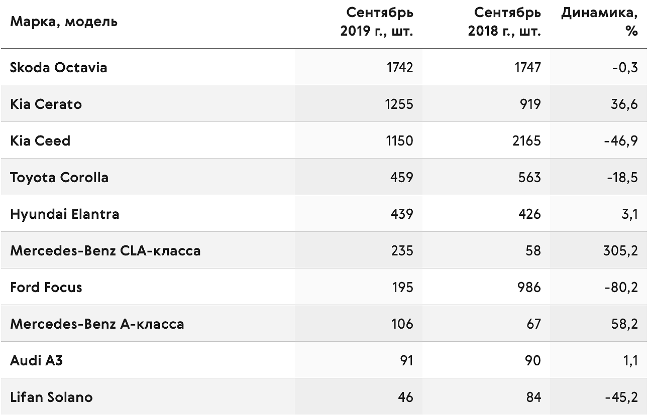Click the 305,2 dynamics value
The width and height of the screenshot is (648, 415).
(x=620, y=250)
